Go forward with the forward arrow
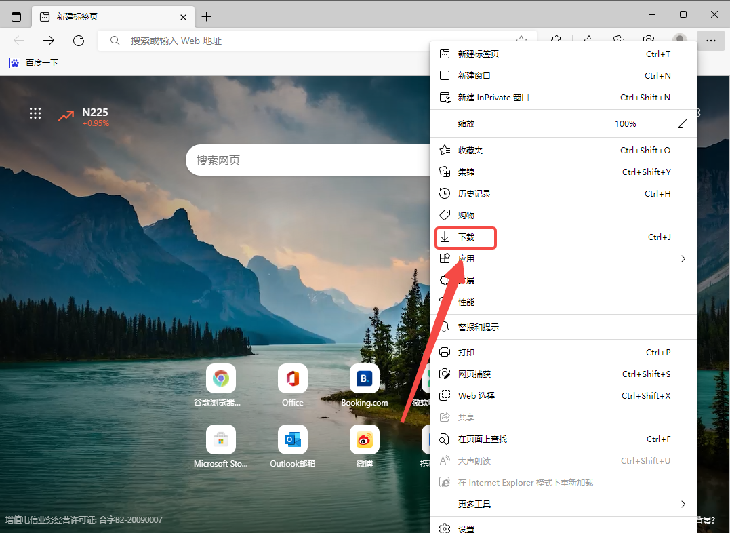The height and width of the screenshot is (533, 730). pos(48,41)
